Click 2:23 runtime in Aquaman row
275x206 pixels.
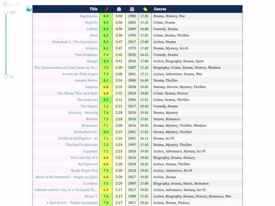tap(119, 151)
